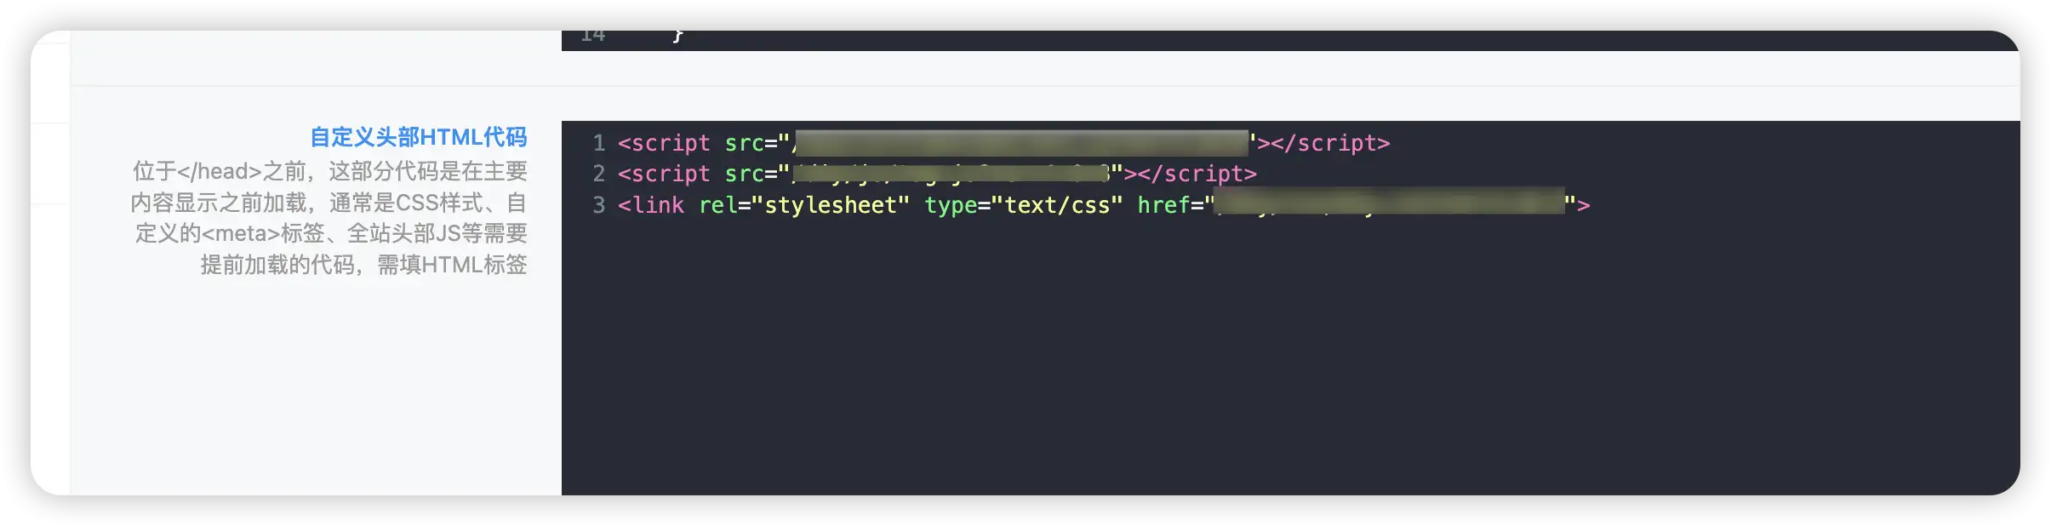The width and height of the screenshot is (2051, 526).
Task: Click the opening <script tag on line 2
Action: [664, 174]
